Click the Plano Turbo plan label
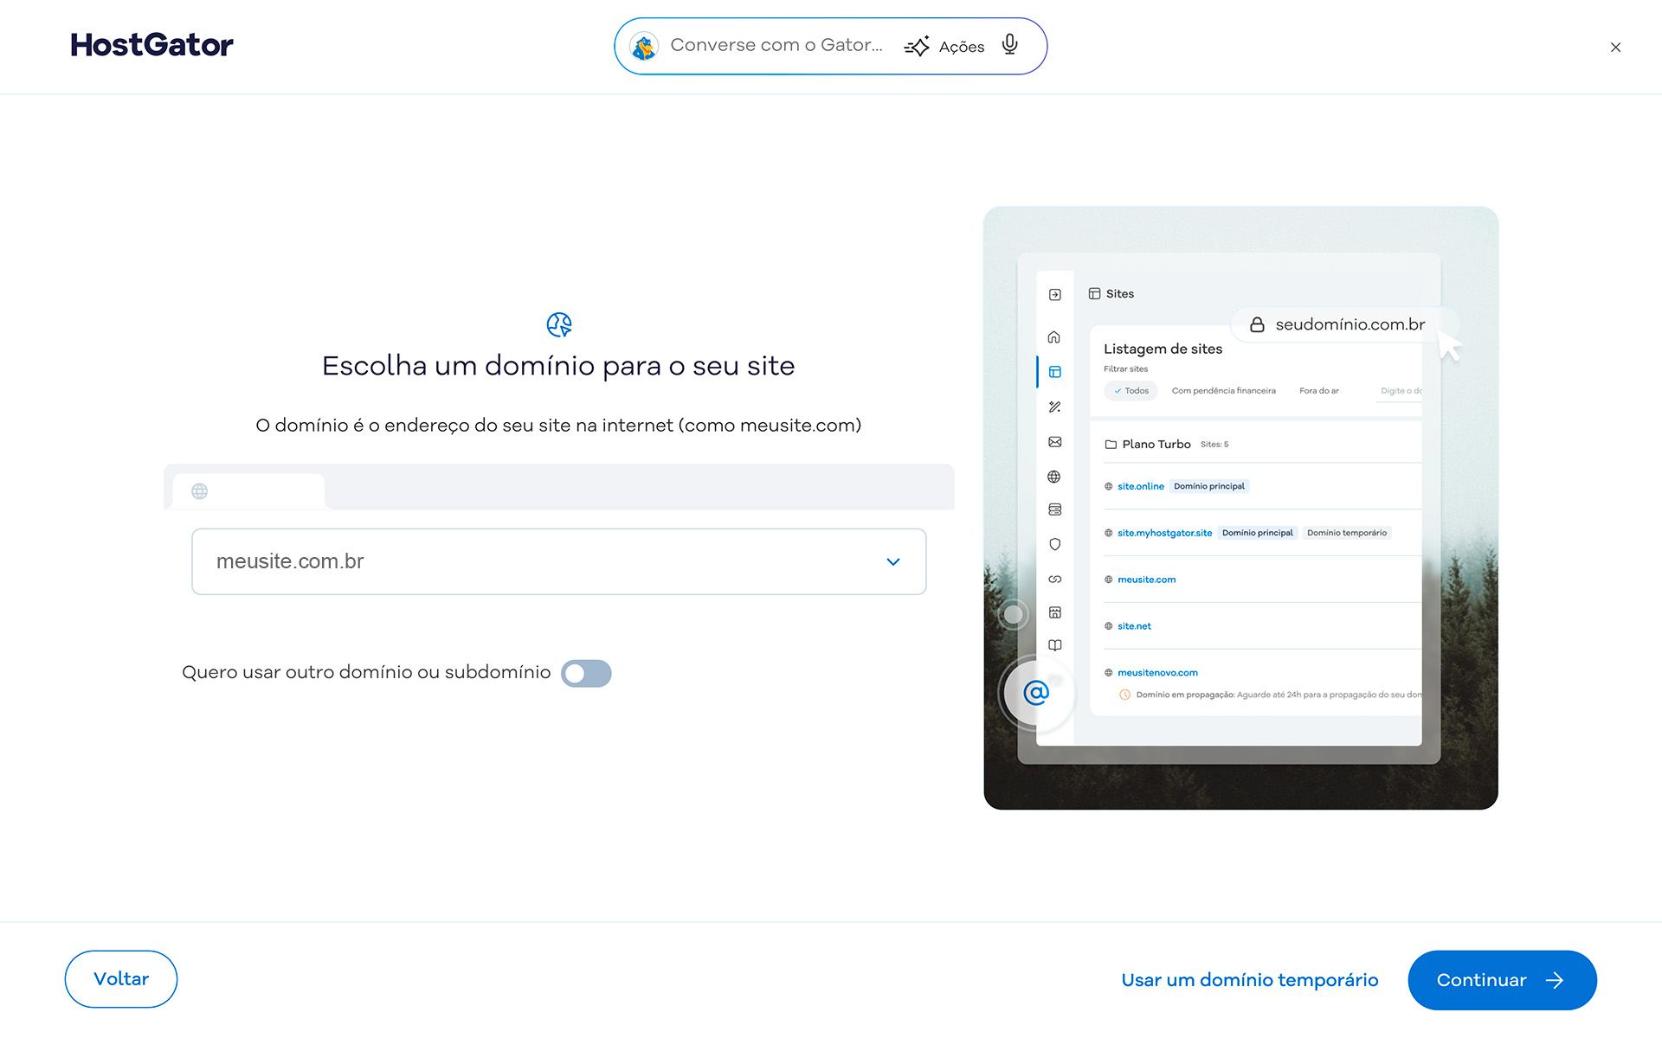The height and width of the screenshot is (1038, 1662). click(x=1156, y=445)
